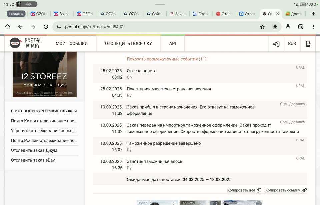This screenshot has width=320, height=205.
Task: Navigate back with the back arrow
Action: pos(20,27)
